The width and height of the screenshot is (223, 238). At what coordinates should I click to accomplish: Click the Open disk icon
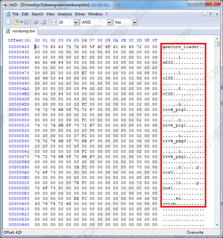tap(43, 22)
